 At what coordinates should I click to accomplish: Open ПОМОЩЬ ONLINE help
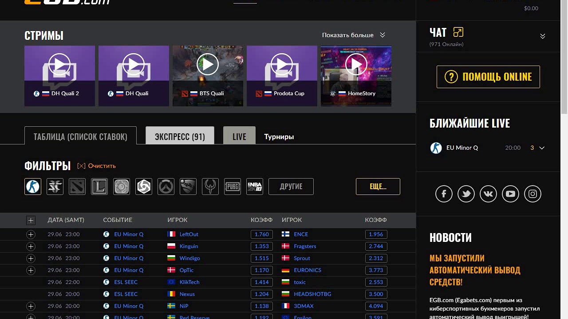(x=488, y=77)
